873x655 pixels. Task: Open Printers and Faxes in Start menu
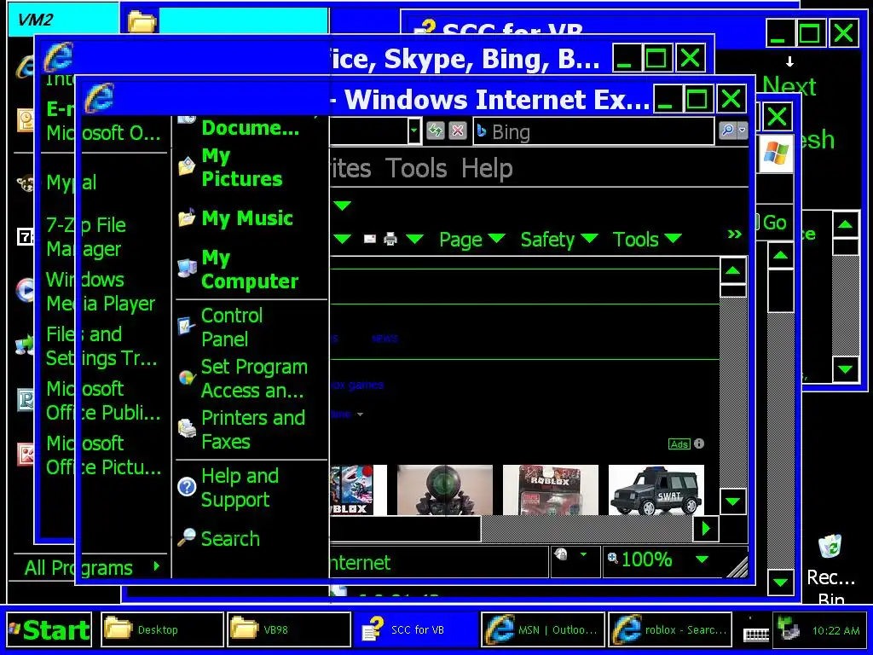pos(251,430)
